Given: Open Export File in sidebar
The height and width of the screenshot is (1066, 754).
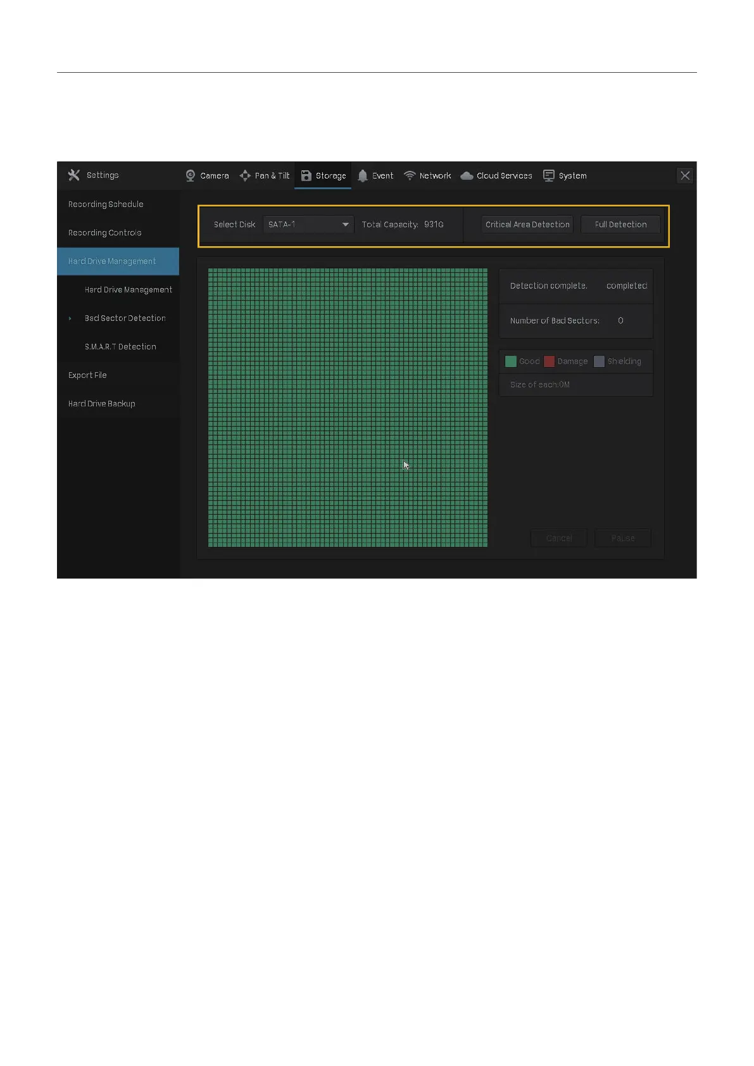Looking at the screenshot, I should click(118, 375).
